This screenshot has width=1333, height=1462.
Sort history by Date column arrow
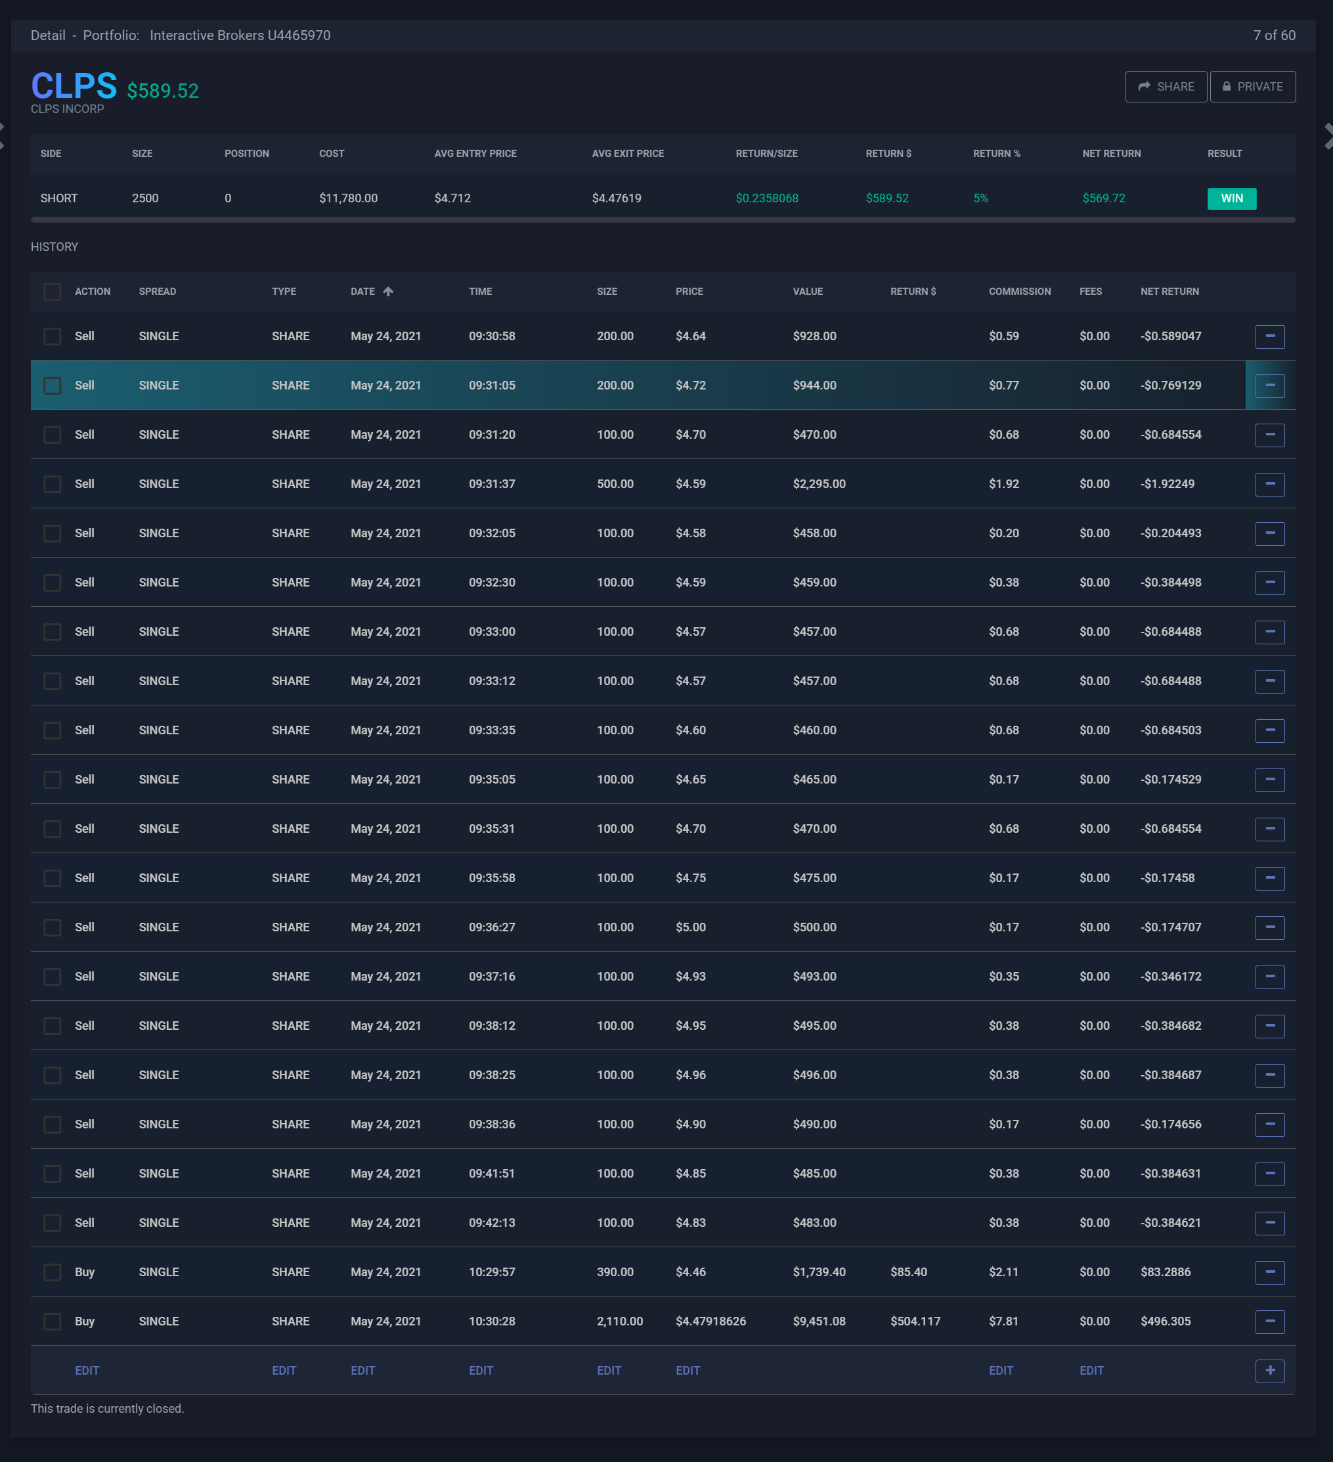[x=388, y=292]
